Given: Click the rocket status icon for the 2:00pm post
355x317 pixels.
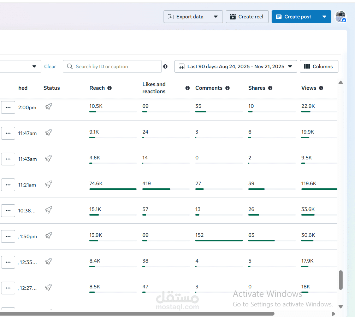Looking at the screenshot, I should pos(49,107).
